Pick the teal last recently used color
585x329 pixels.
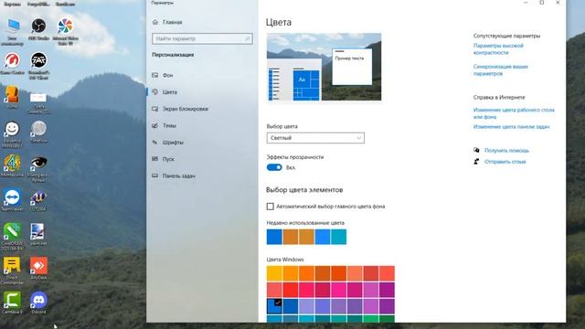tap(339, 237)
